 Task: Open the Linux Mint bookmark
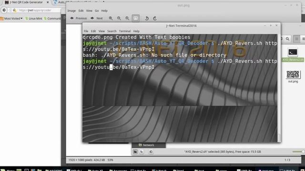[x=33, y=19]
